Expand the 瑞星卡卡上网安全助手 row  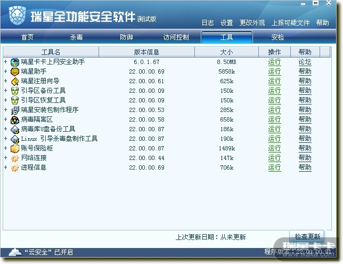(x=6, y=62)
